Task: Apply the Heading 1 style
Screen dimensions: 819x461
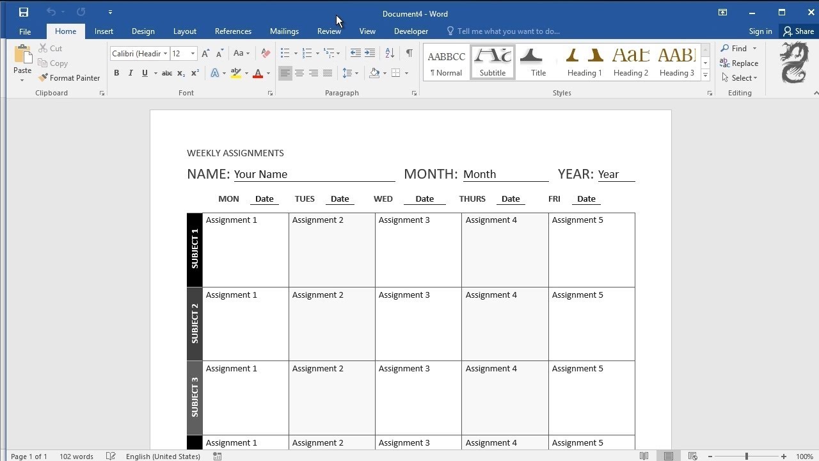Action: tap(584, 61)
